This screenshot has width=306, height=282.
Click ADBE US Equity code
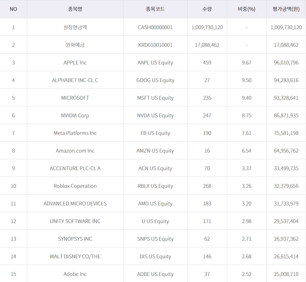pyautogui.click(x=155, y=274)
